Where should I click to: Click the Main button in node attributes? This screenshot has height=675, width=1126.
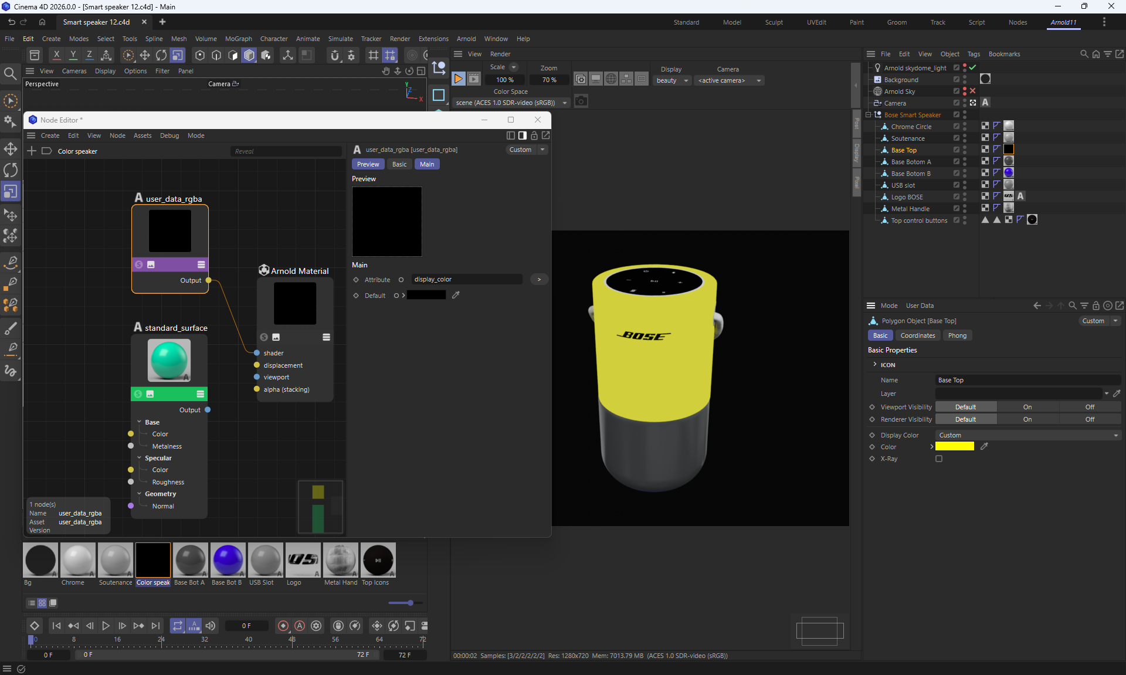427,164
